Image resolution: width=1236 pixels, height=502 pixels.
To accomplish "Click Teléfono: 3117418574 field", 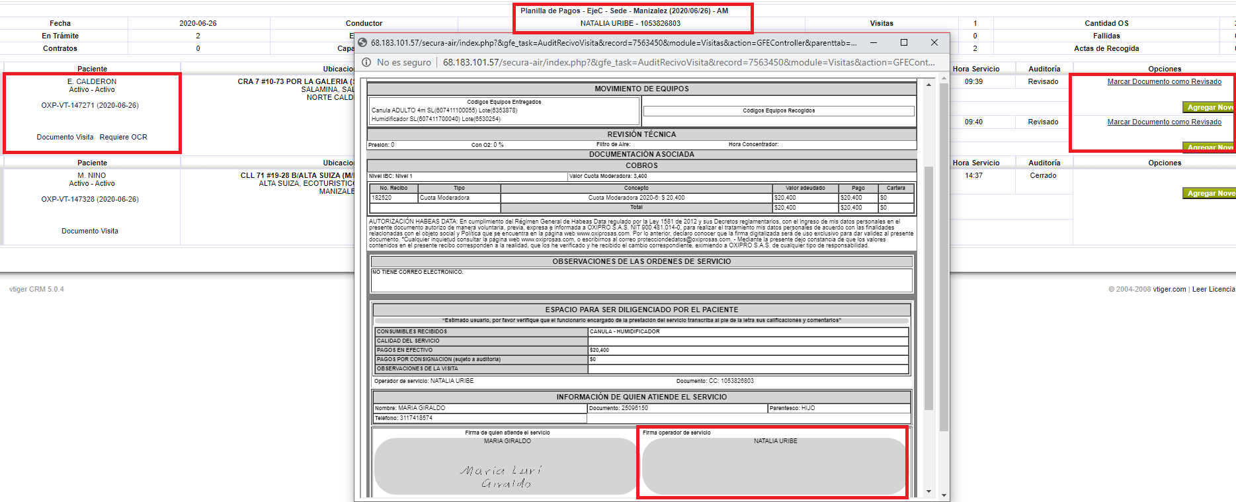I will point(480,418).
